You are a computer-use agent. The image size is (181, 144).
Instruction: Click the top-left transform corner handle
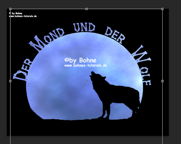pyautogui.click(x=10, y=9)
